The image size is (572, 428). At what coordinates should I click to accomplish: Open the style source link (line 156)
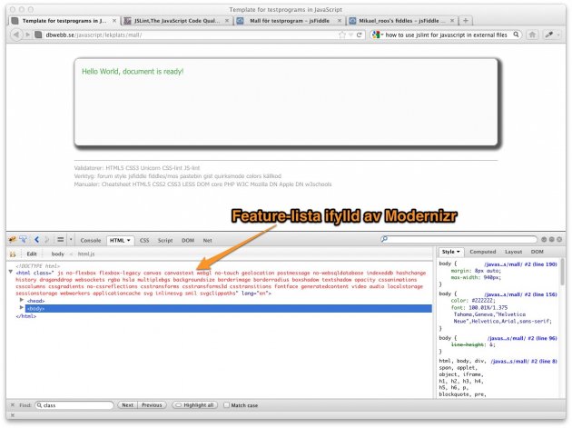[520, 294]
